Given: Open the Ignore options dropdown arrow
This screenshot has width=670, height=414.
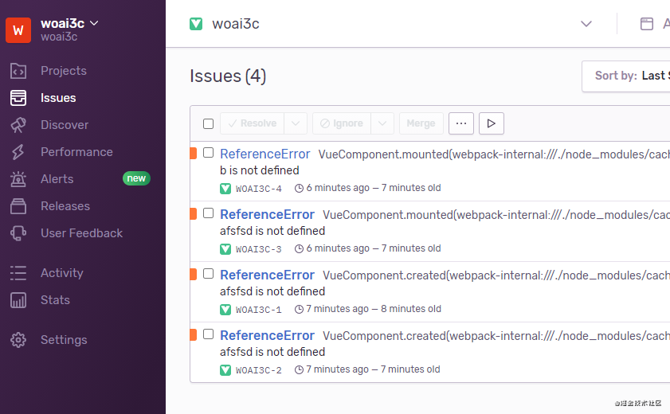Looking at the screenshot, I should tap(382, 123).
